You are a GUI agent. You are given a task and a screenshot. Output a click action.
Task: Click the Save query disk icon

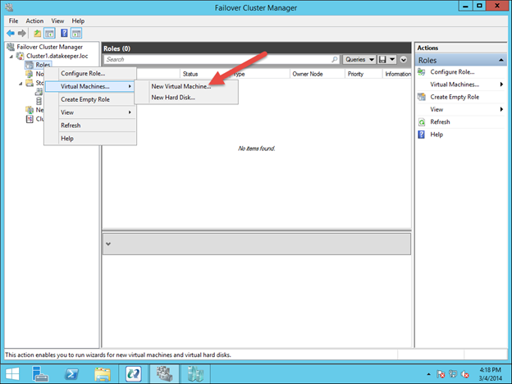[384, 60]
